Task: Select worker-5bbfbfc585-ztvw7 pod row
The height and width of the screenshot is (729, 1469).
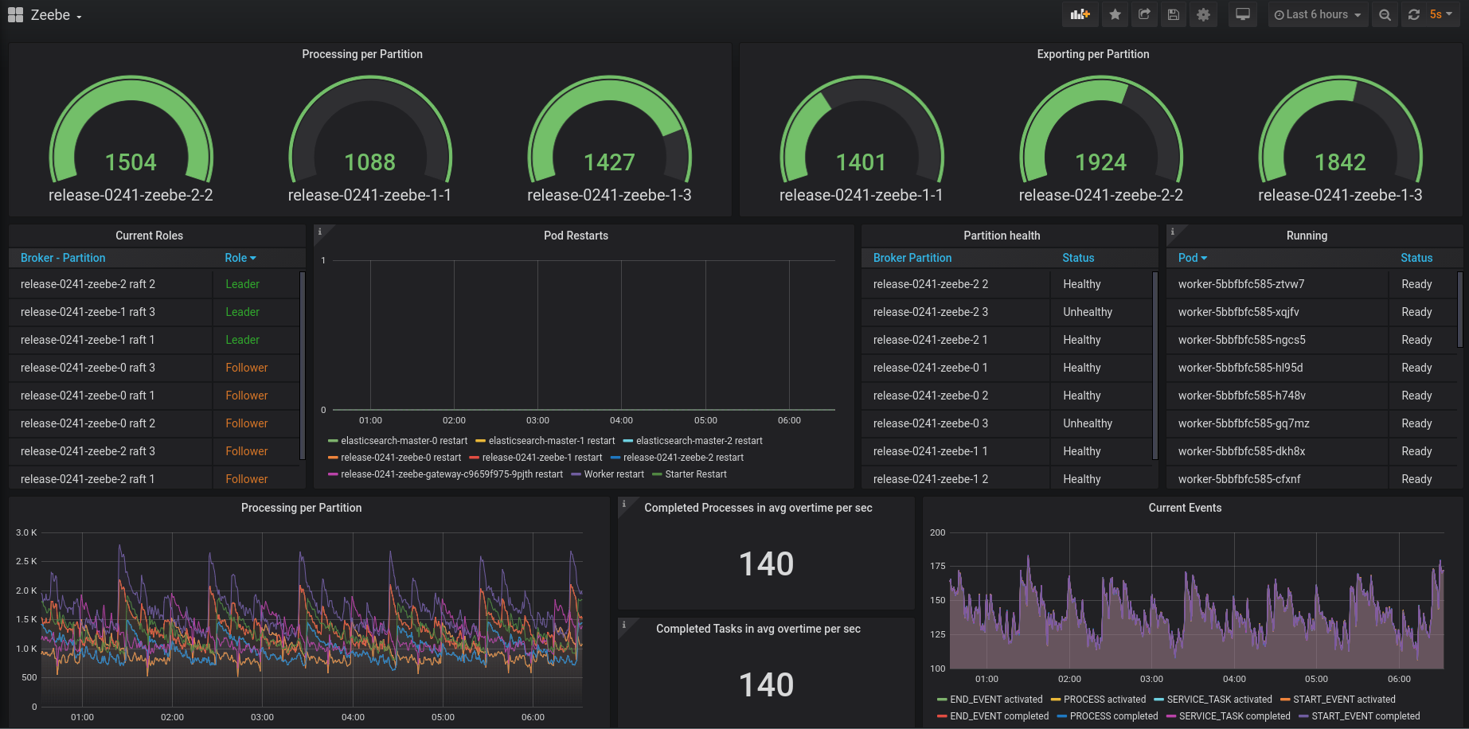Action: point(1312,284)
